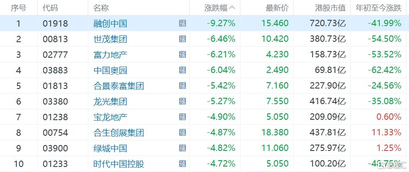
Task: Select stock code 03380 row
Action: (x=204, y=102)
